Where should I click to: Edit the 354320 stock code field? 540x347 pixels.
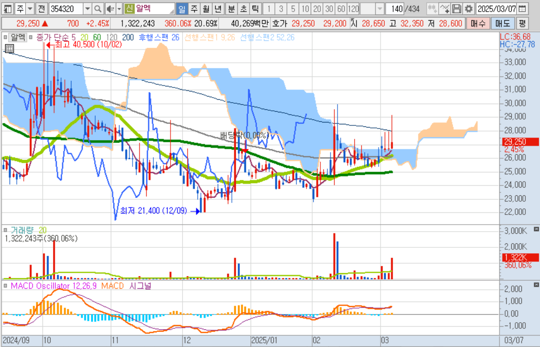(x=66, y=9)
